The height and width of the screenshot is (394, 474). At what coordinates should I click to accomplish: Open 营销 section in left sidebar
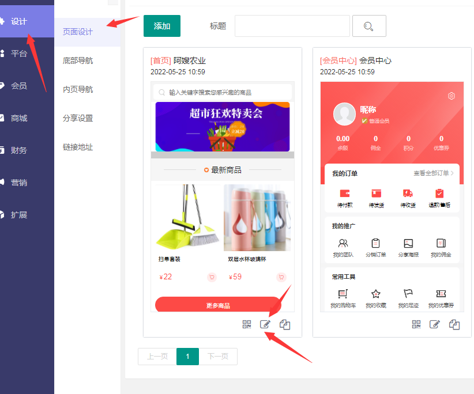point(19,183)
